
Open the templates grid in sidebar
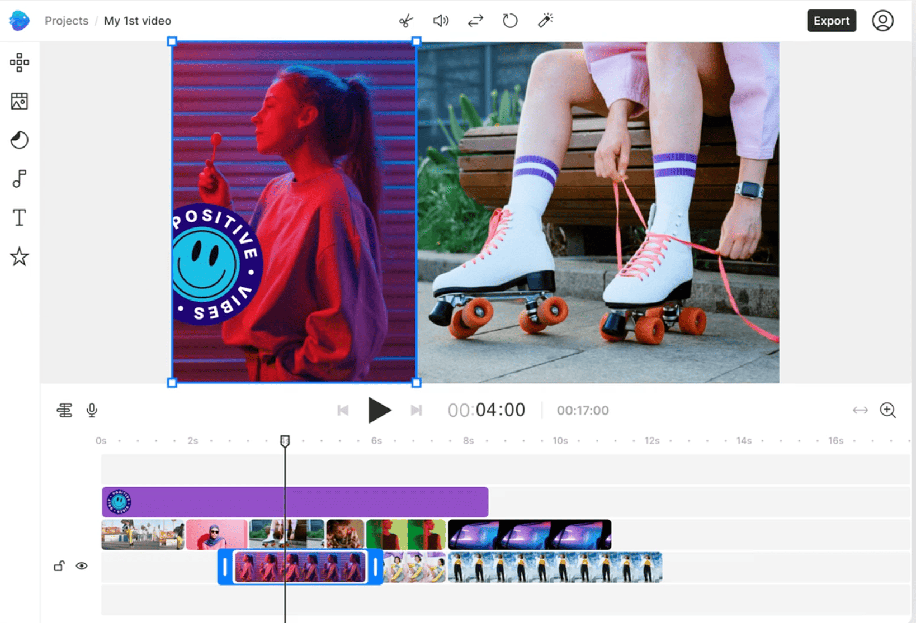pyautogui.click(x=20, y=63)
